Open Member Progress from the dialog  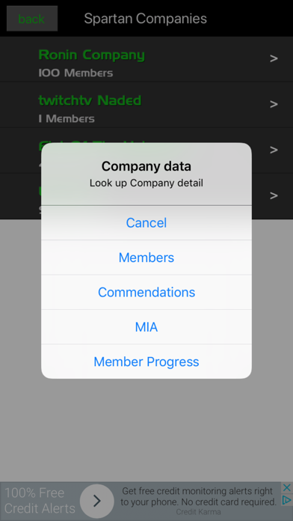[x=146, y=362]
